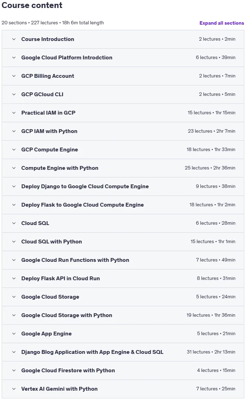Open Google Cloud Firestore with Python title
246x399 pixels.
(68, 371)
